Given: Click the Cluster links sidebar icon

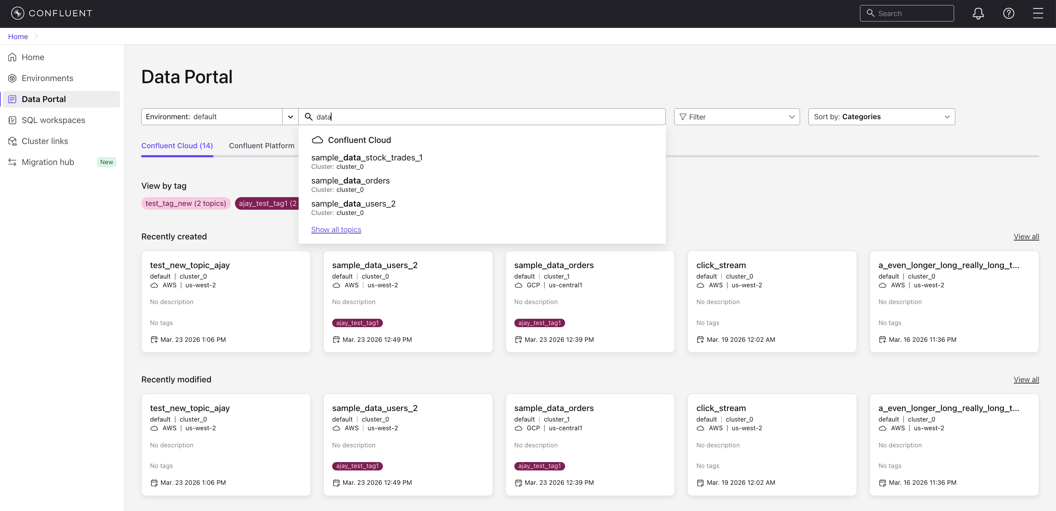Looking at the screenshot, I should [x=12, y=141].
